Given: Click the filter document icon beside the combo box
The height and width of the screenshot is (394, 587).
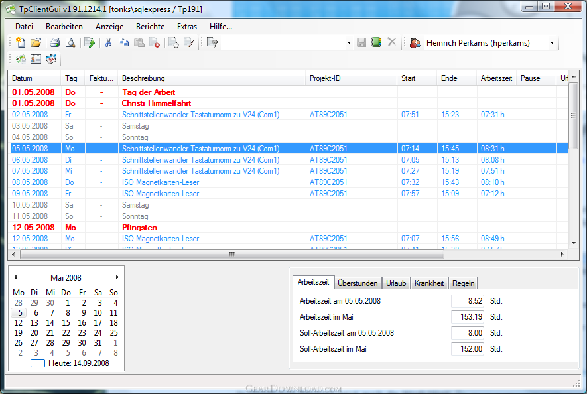Looking at the screenshot, I should point(212,42).
